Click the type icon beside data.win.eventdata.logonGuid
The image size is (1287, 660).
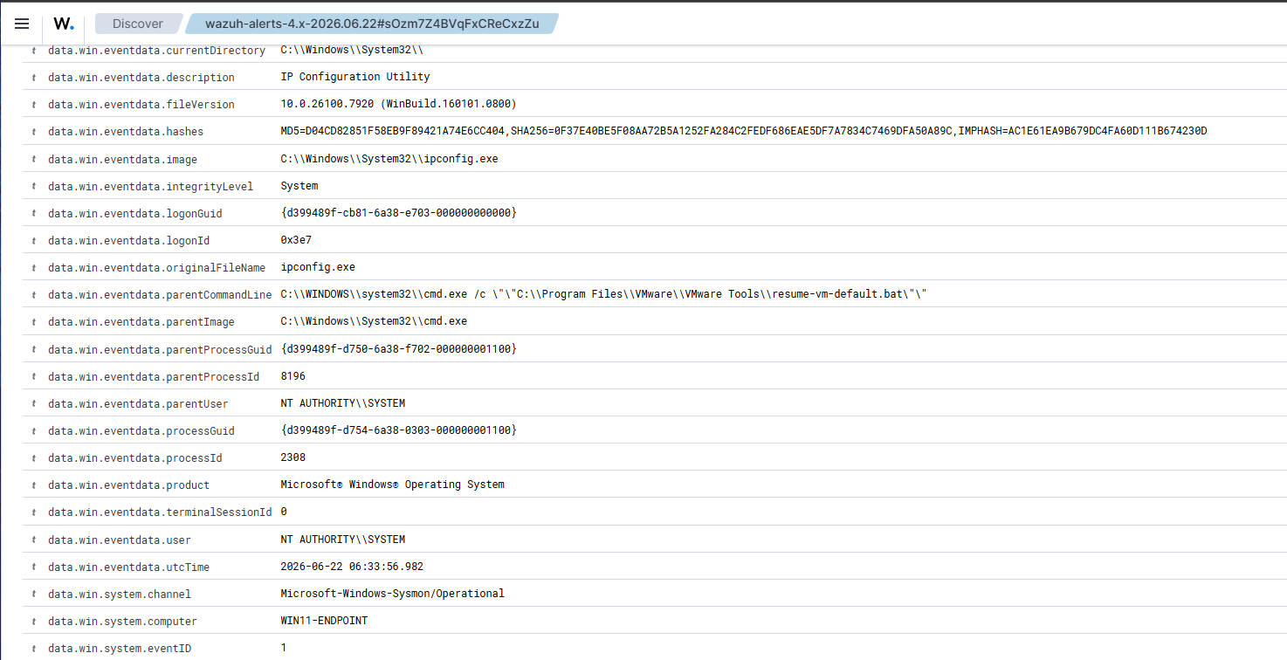pyautogui.click(x=33, y=214)
